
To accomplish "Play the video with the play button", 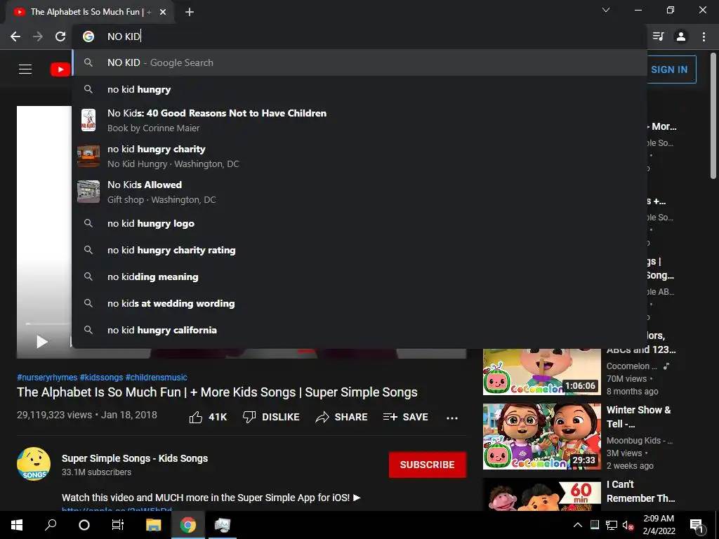I will [41, 342].
